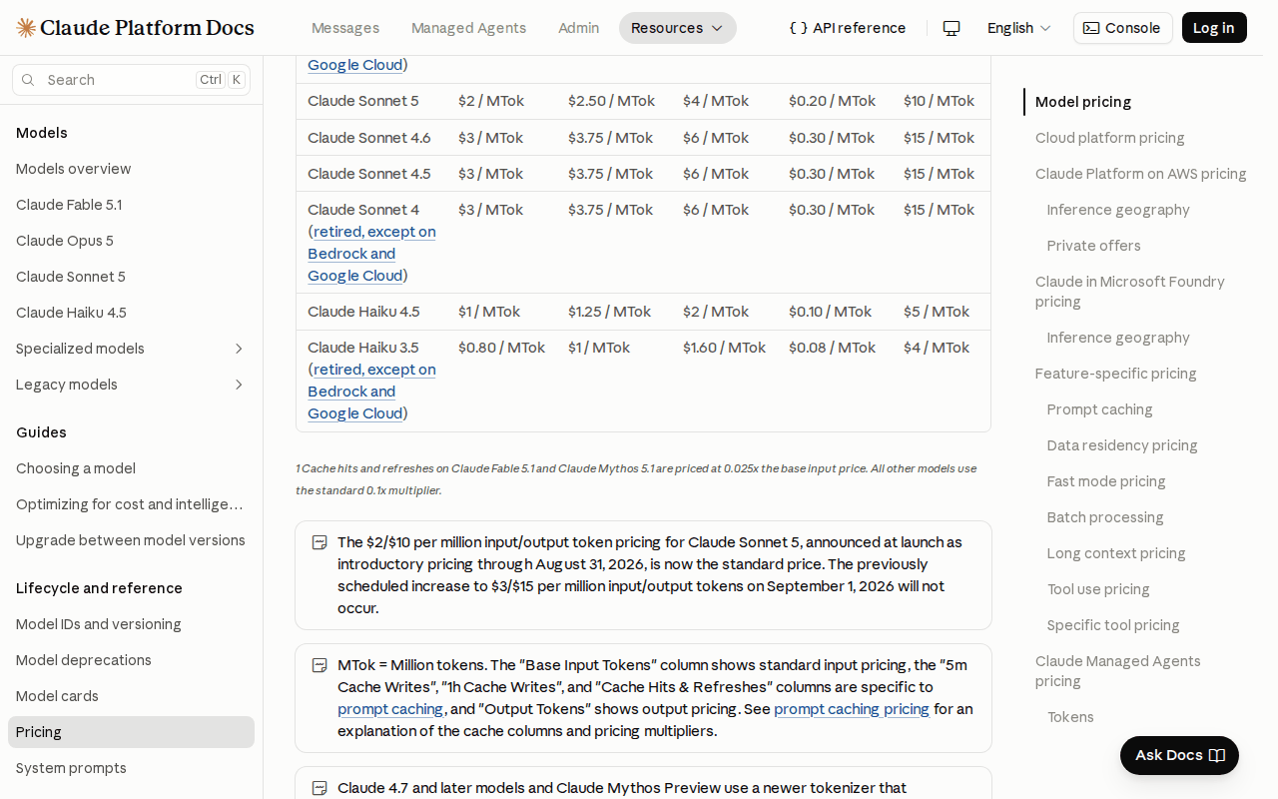
Task: Open the Resources dropdown menu
Action: tap(678, 28)
